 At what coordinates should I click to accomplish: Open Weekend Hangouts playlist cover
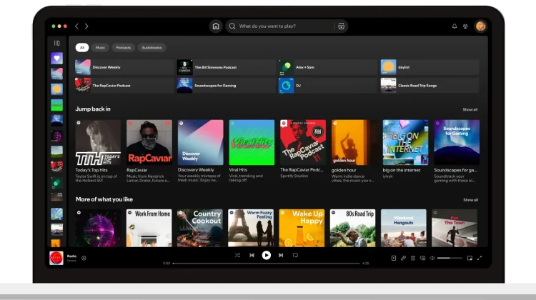tap(404, 228)
